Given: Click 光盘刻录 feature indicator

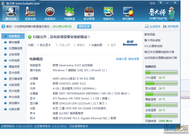Looking at the screenshot, I should tap(96, 45).
